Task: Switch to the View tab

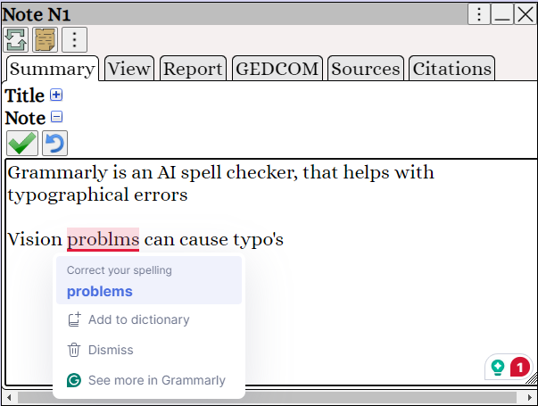Action: click(x=129, y=69)
